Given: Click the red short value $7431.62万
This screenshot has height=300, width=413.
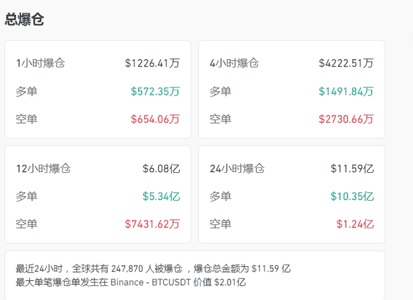Looking at the screenshot, I should click(x=152, y=224).
